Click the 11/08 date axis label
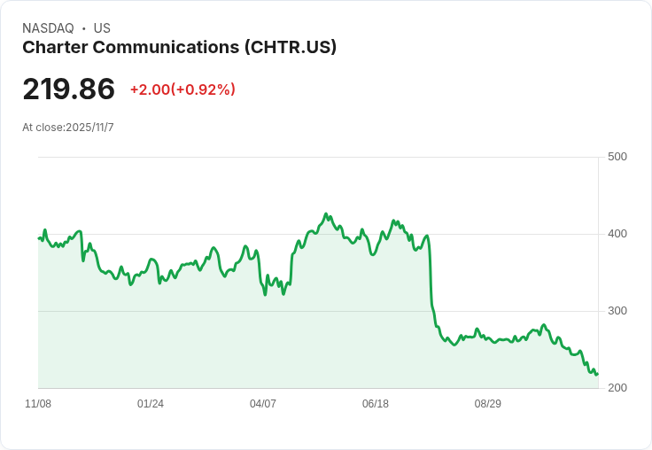Viewport: 652px width, 450px height. (38, 403)
